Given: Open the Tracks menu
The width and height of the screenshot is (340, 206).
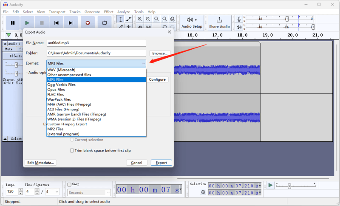Looking at the screenshot, I should [x=75, y=12].
